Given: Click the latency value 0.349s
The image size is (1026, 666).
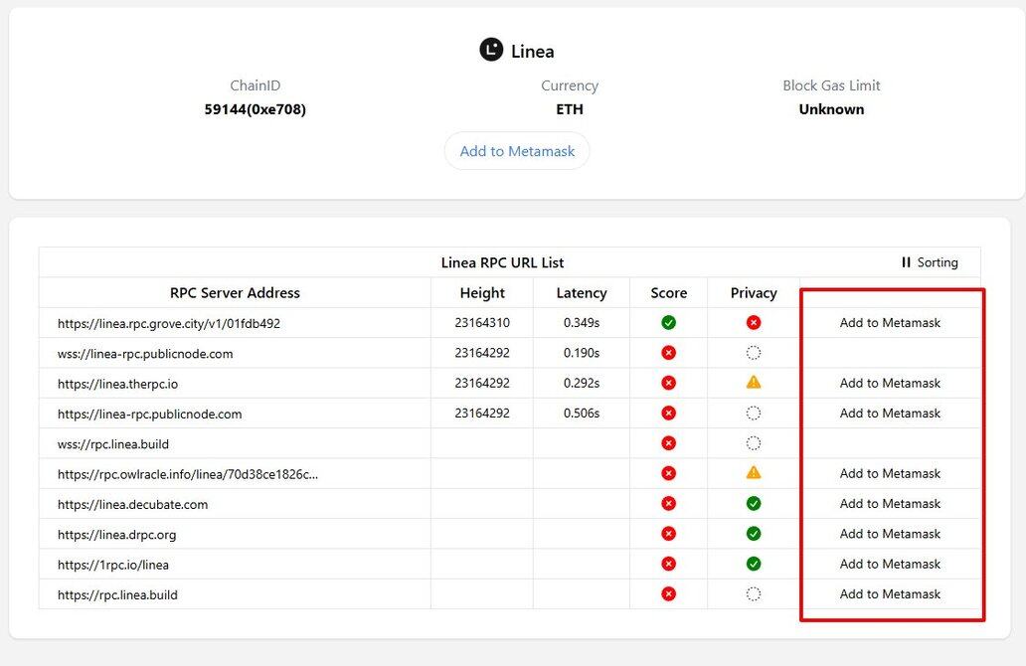Looking at the screenshot, I should coord(582,322).
